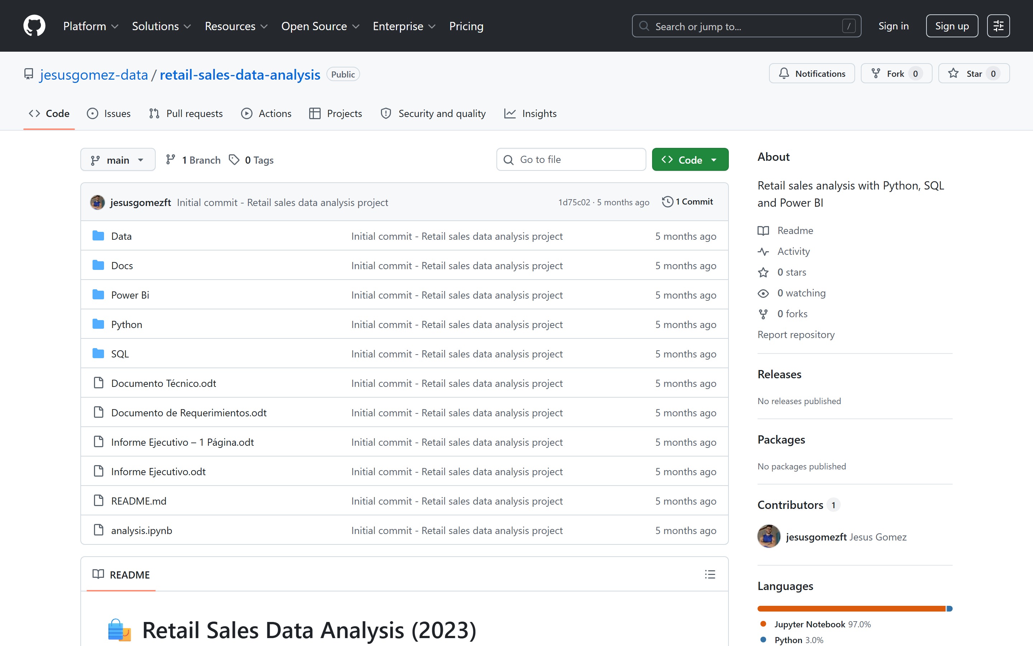Click file icon of README.md
This screenshot has height=646, width=1033.
click(x=99, y=500)
